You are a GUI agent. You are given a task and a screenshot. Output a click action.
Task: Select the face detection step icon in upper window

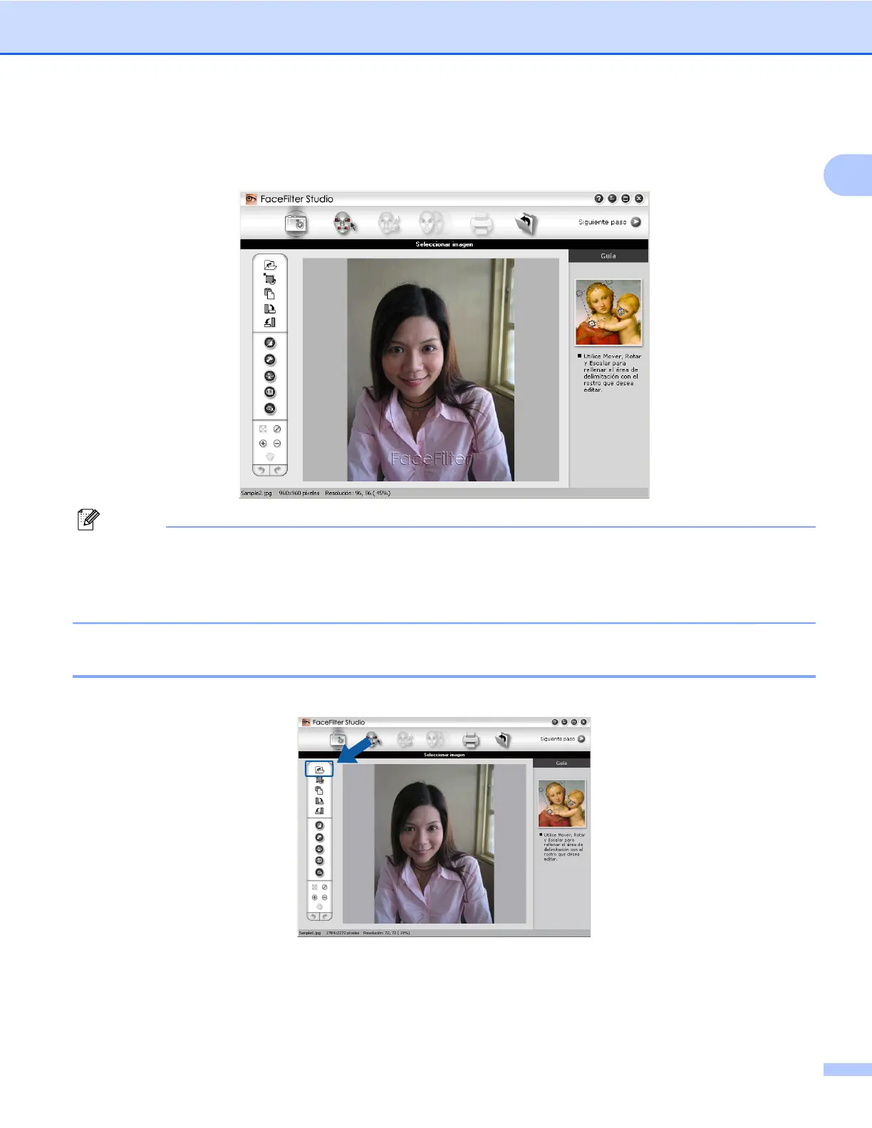click(345, 224)
